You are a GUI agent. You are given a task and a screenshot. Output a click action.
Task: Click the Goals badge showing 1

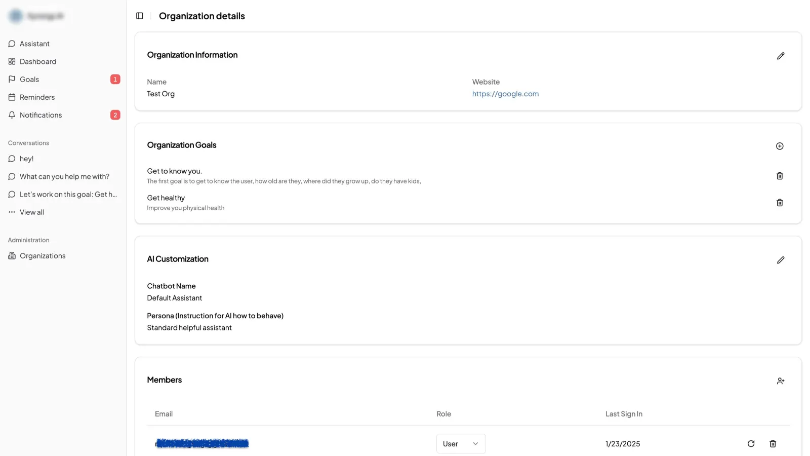pyautogui.click(x=115, y=79)
